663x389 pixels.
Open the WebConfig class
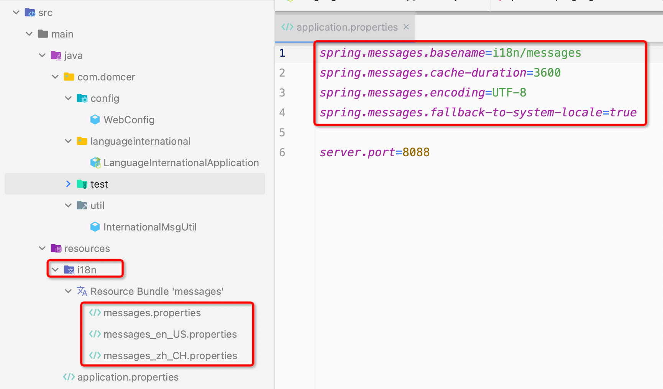[129, 120]
